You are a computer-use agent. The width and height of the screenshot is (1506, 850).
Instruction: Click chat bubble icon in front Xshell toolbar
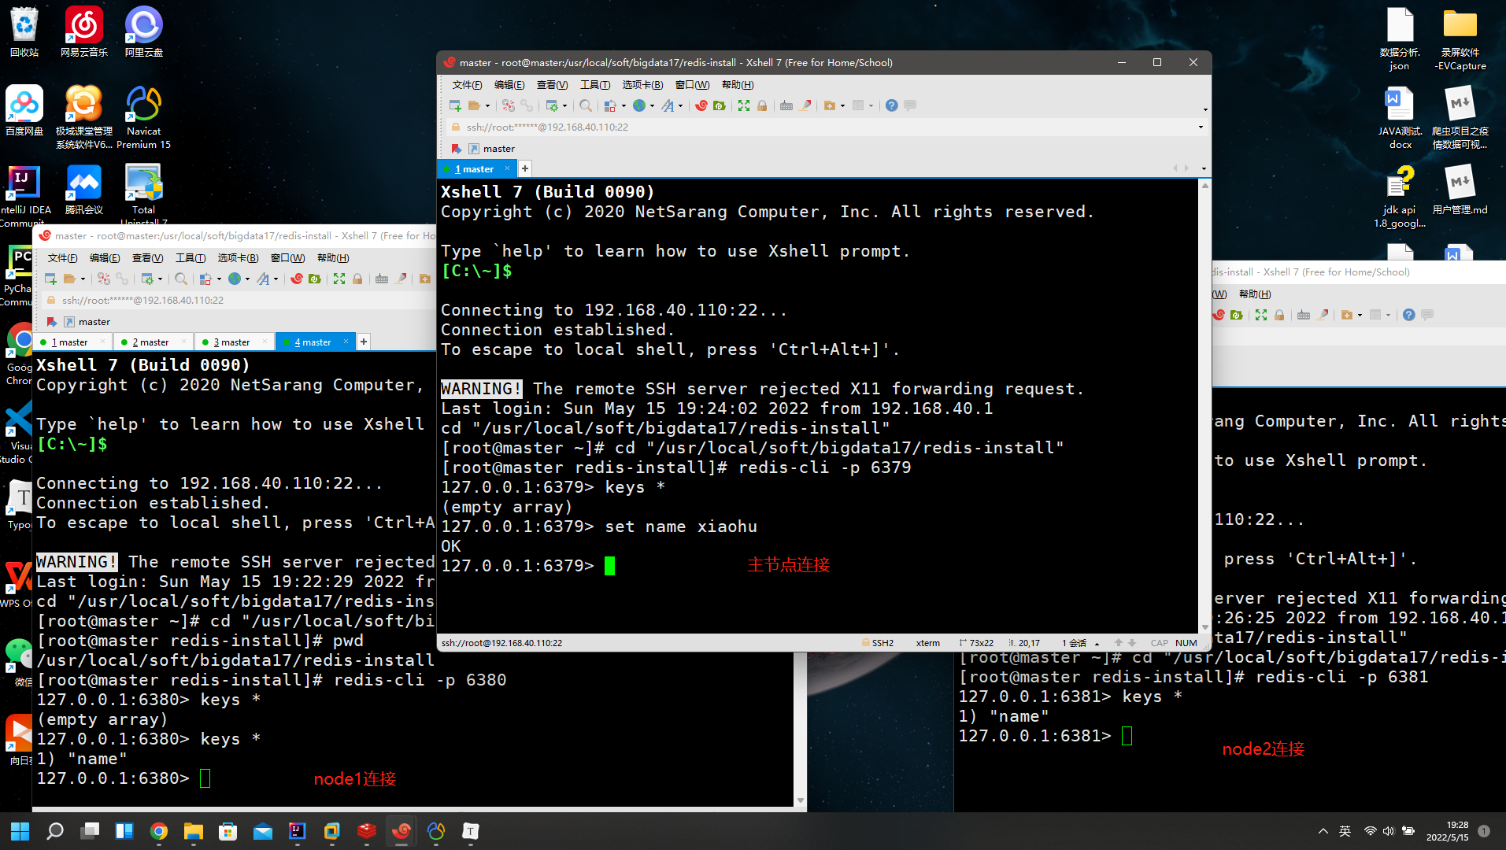pyautogui.click(x=910, y=105)
